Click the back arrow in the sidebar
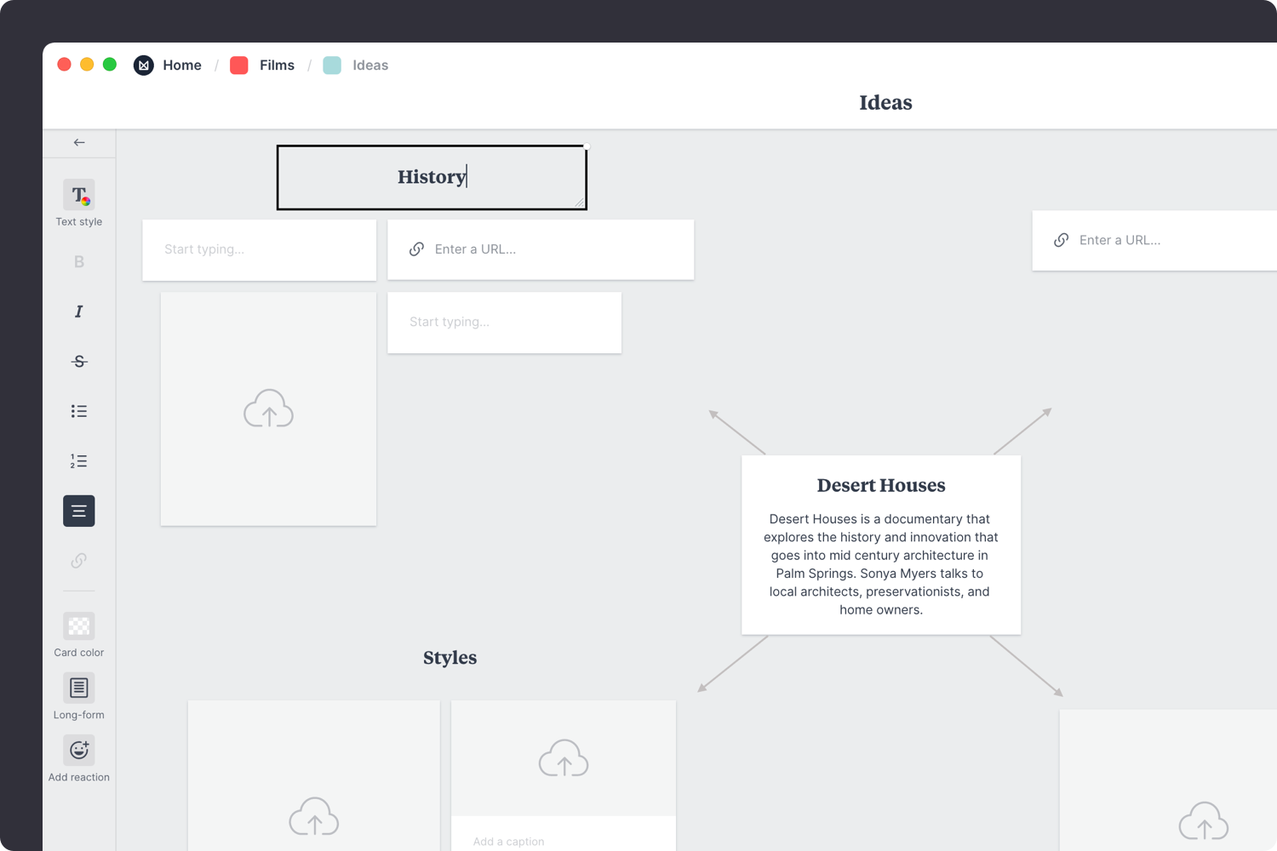The image size is (1277, 851). (x=79, y=143)
